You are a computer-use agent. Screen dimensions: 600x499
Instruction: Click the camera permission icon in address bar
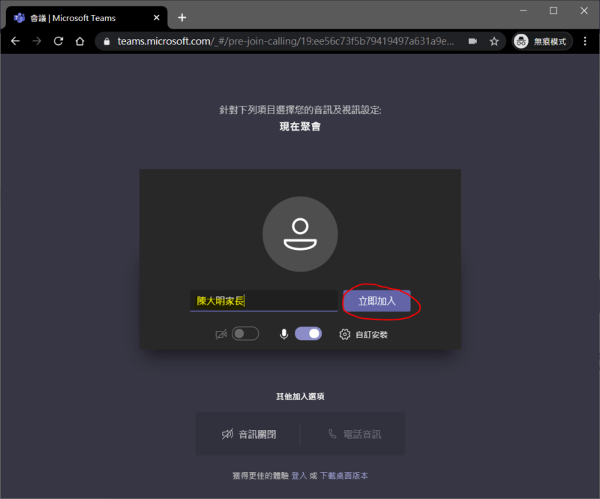click(x=473, y=41)
